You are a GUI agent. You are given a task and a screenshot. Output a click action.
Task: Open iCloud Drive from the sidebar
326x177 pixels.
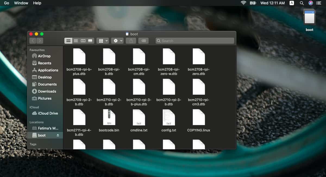45,113
